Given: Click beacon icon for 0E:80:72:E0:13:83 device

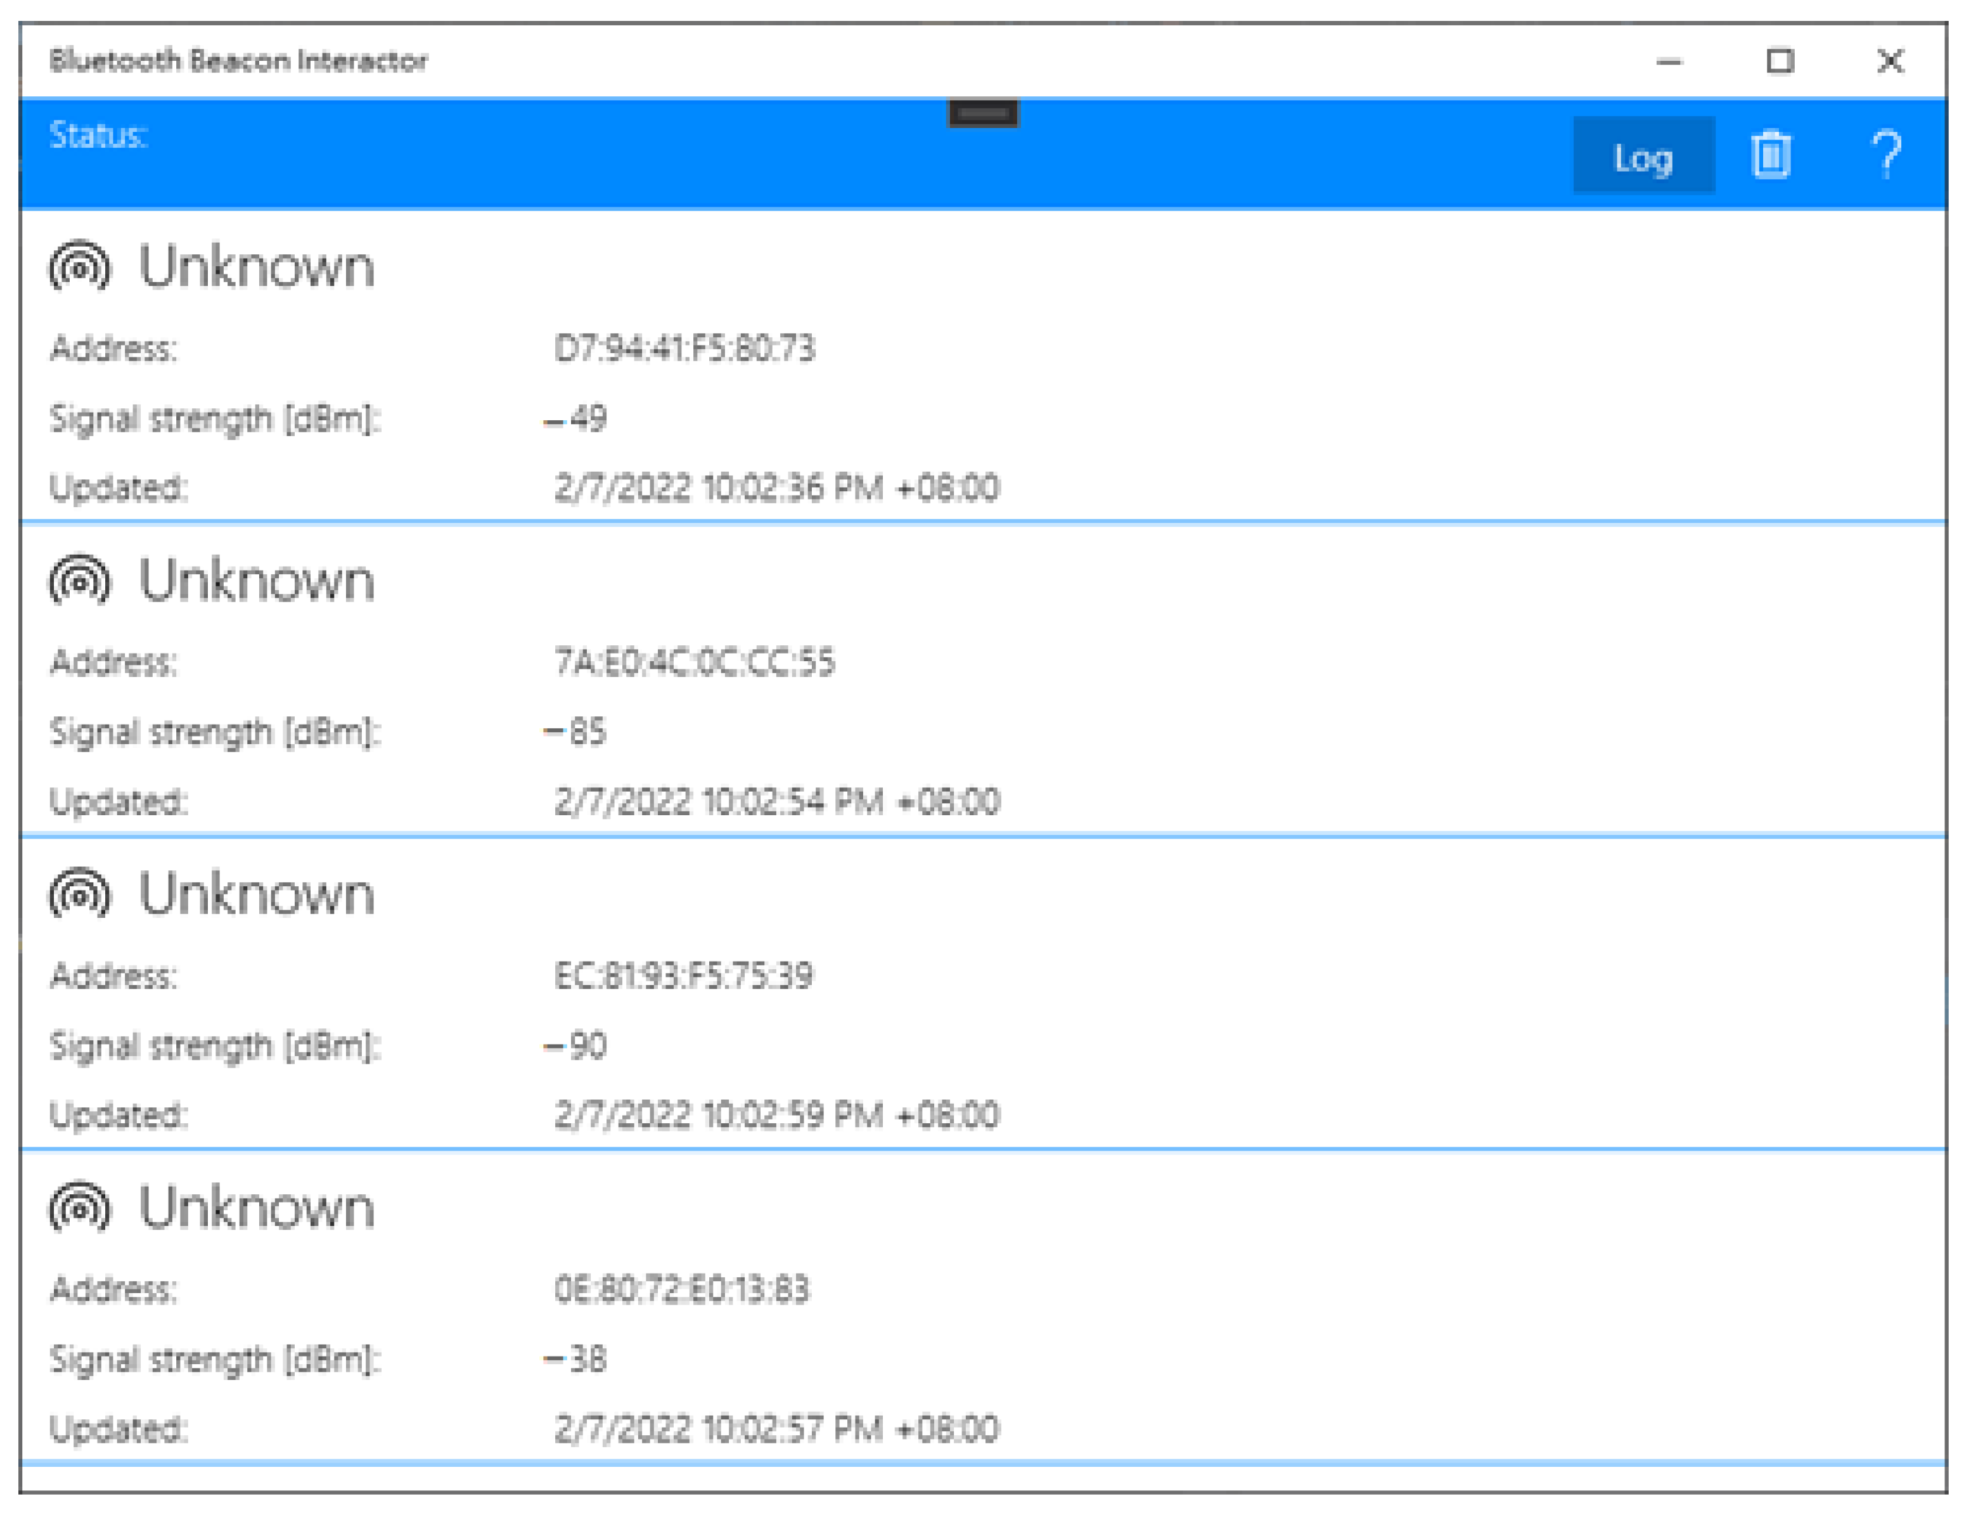Looking at the screenshot, I should coord(79,1208).
